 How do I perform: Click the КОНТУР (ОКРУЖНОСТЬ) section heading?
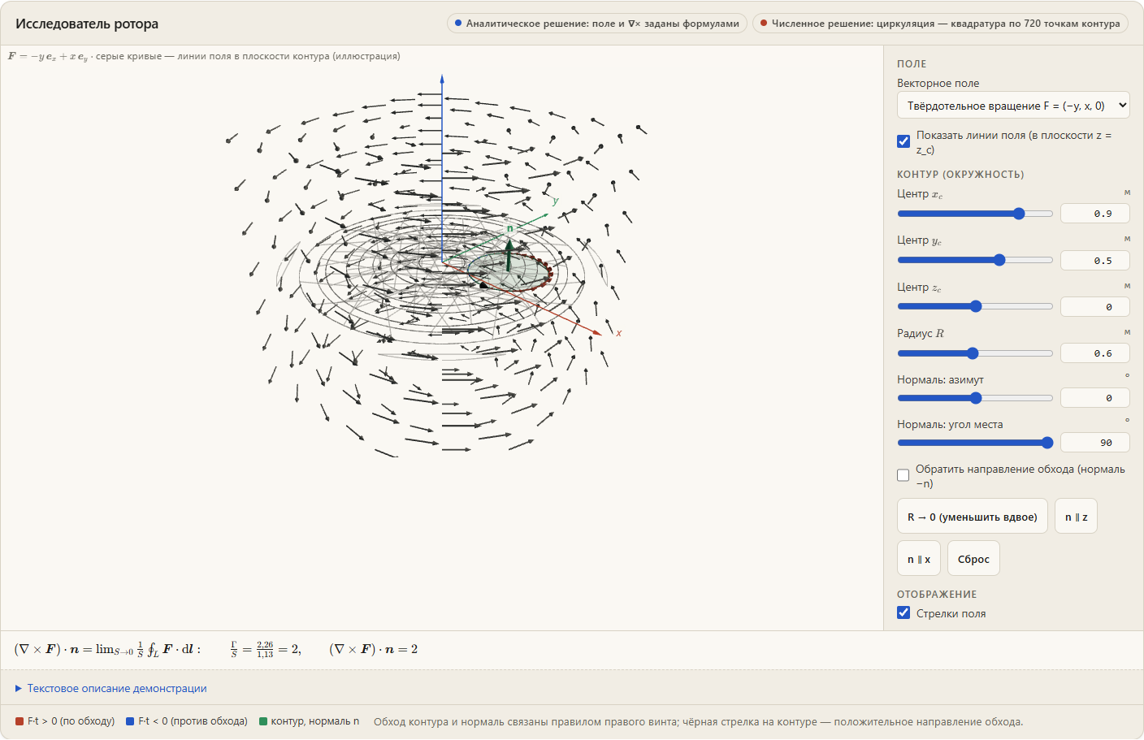click(960, 175)
